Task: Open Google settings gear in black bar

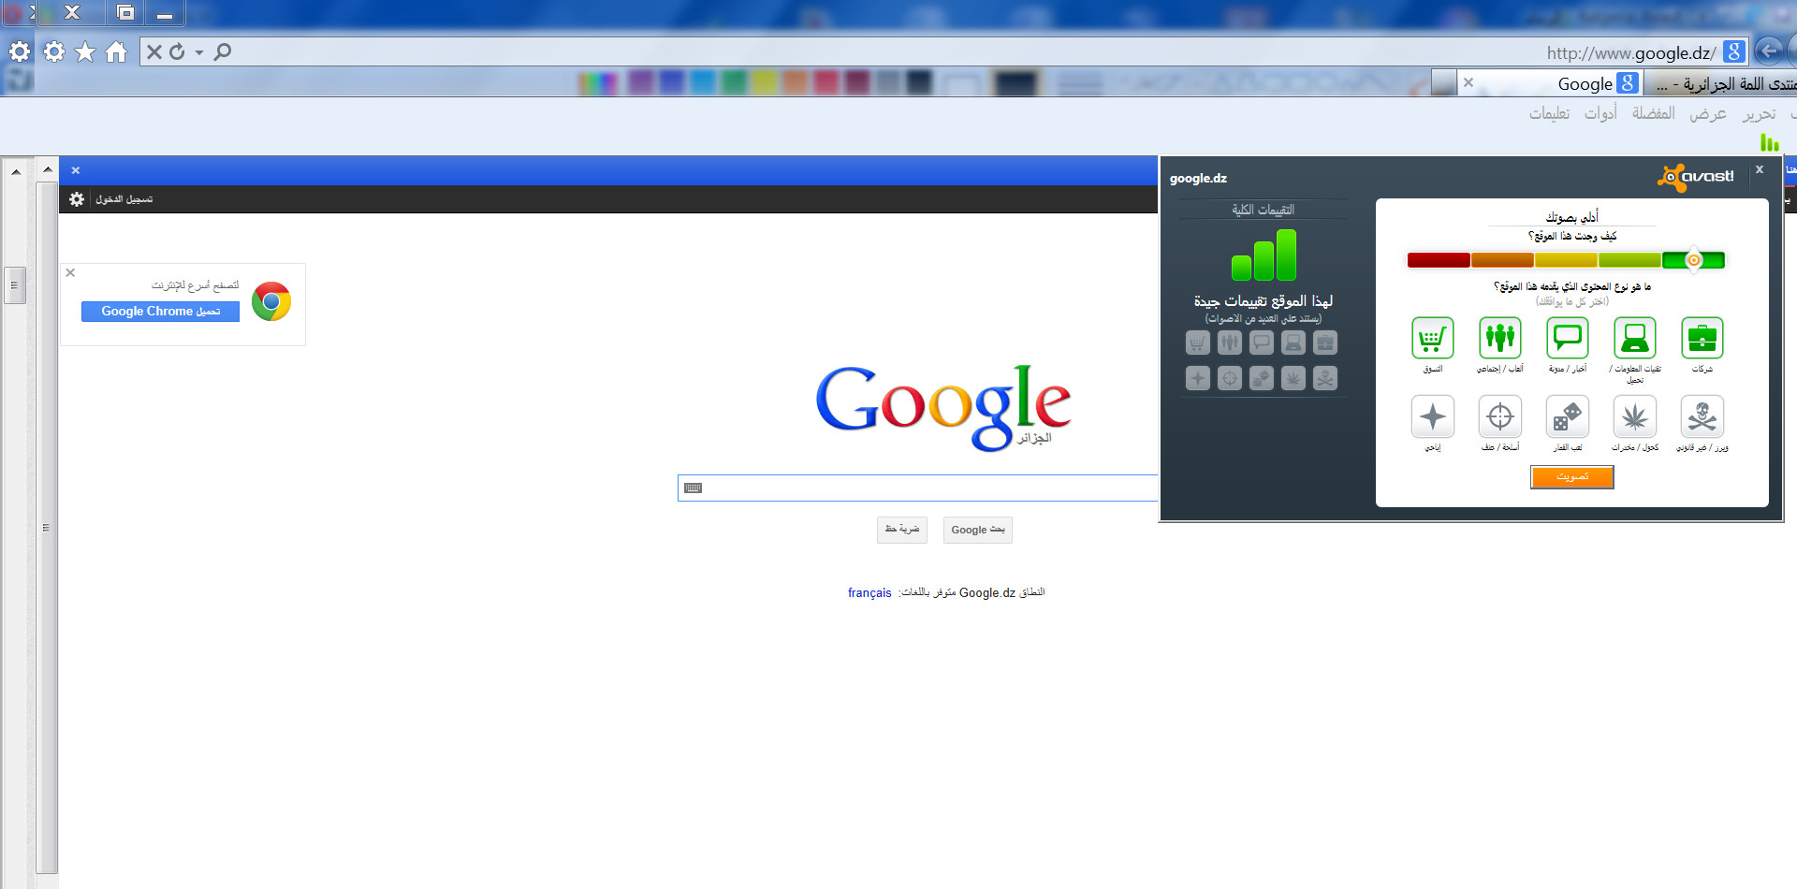Action: click(x=77, y=199)
